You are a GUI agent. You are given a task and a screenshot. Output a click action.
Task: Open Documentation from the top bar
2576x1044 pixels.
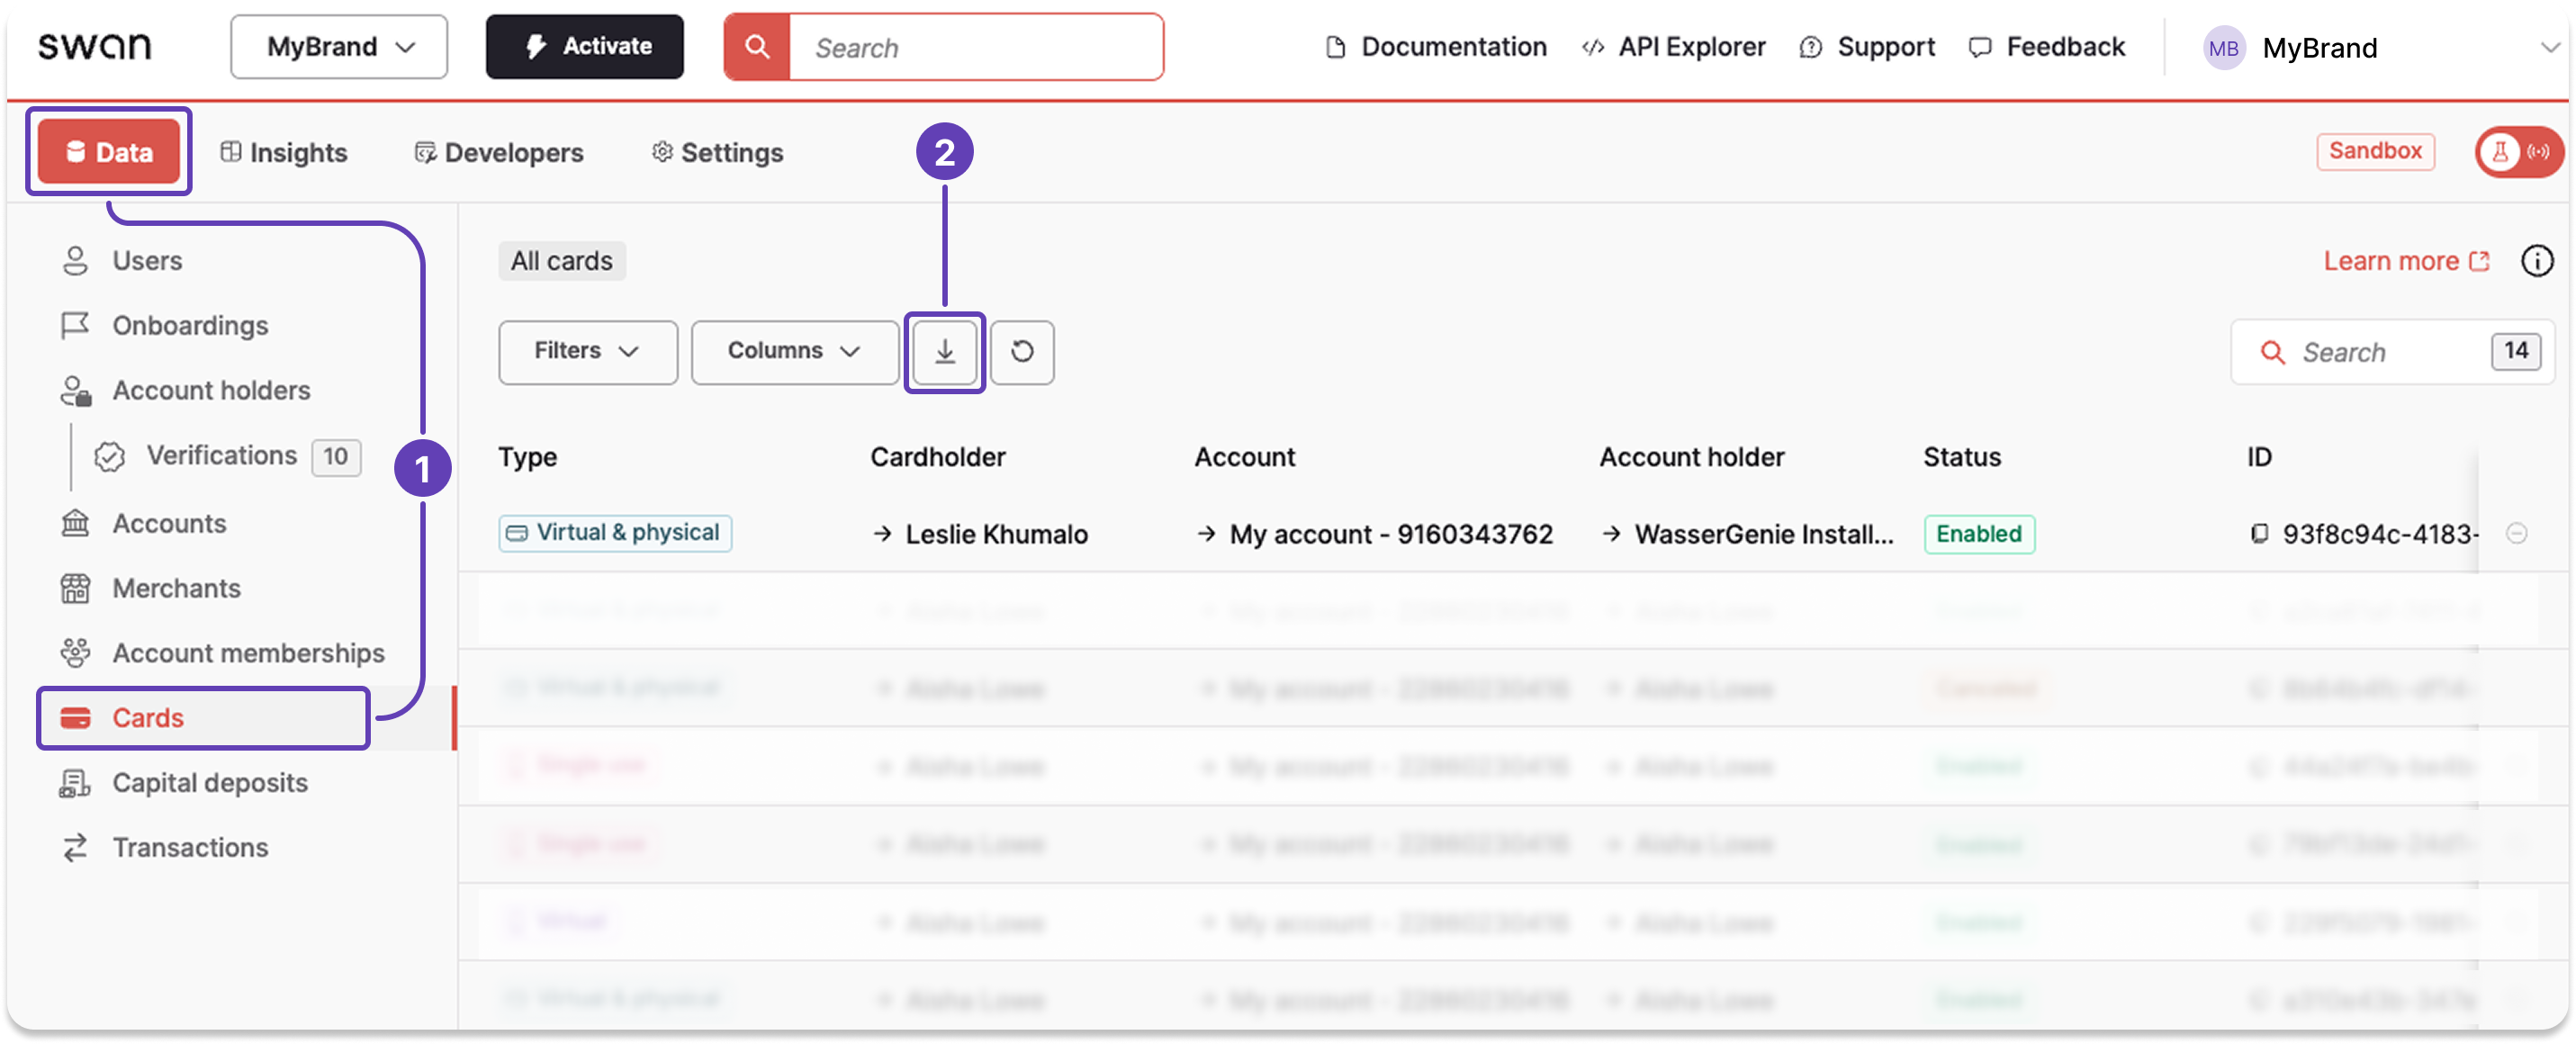[1436, 46]
